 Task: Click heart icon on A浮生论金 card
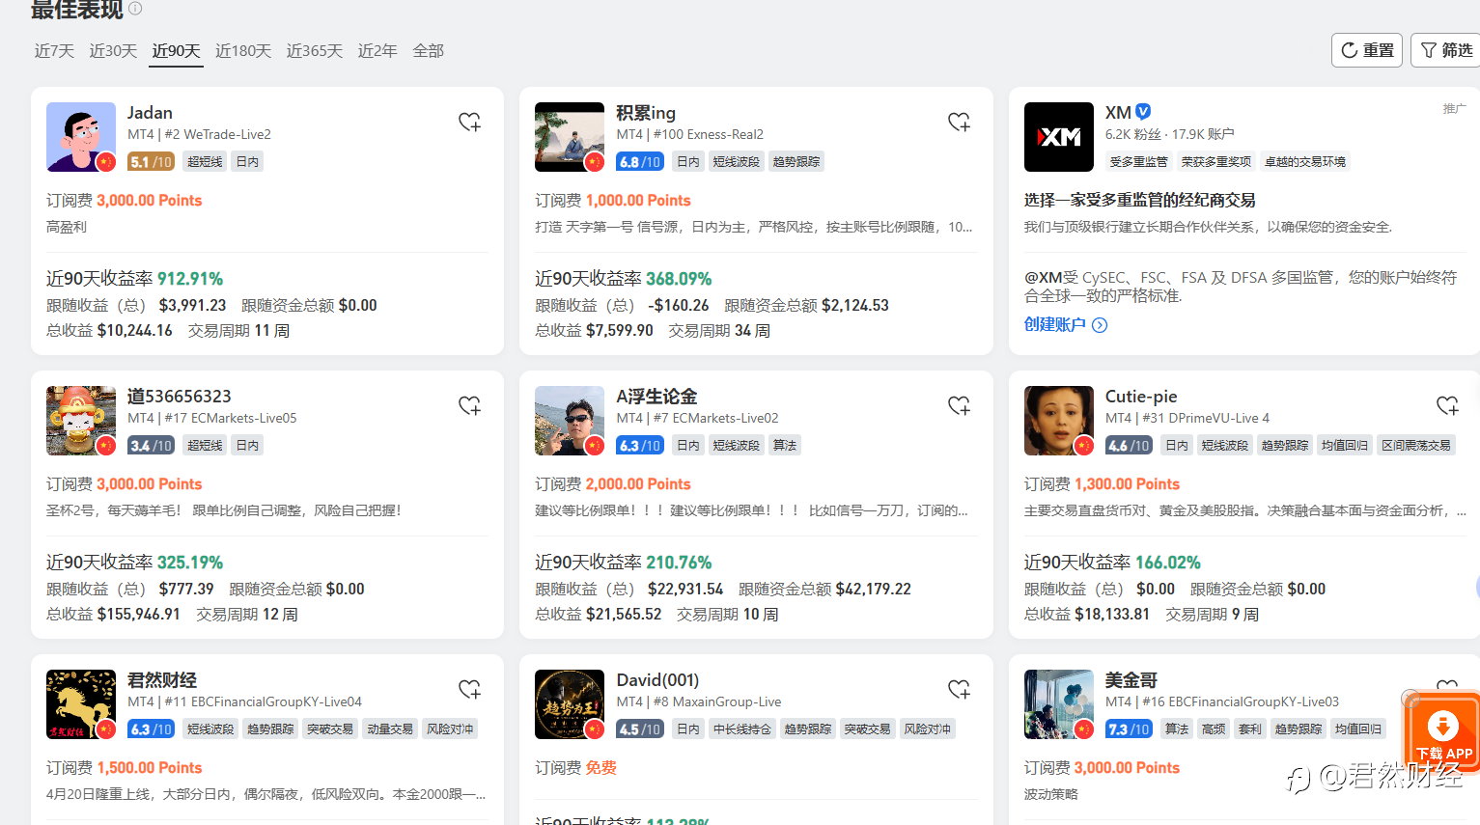(959, 405)
